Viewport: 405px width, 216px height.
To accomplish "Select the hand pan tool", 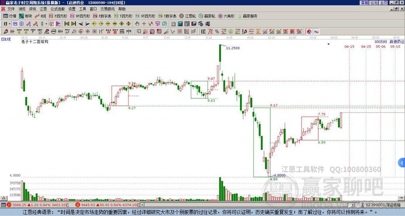I will click(x=137, y=24).
